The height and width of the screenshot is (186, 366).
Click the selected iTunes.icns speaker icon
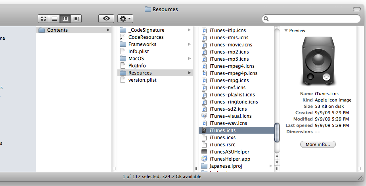(204, 130)
